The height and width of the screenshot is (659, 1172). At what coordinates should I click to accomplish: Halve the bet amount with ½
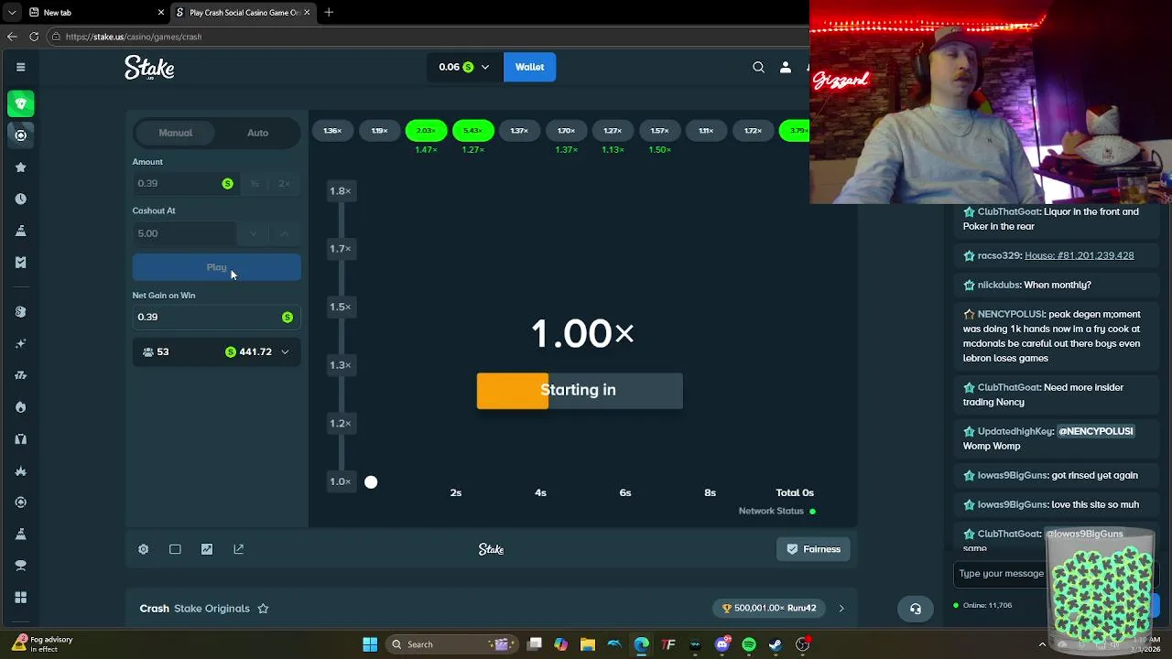point(255,183)
